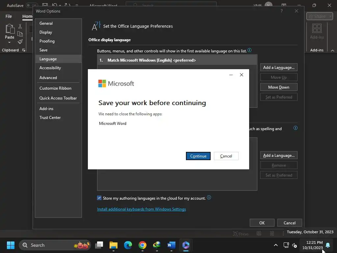Open the Save options category
The height and width of the screenshot is (253, 337).
(58, 50)
